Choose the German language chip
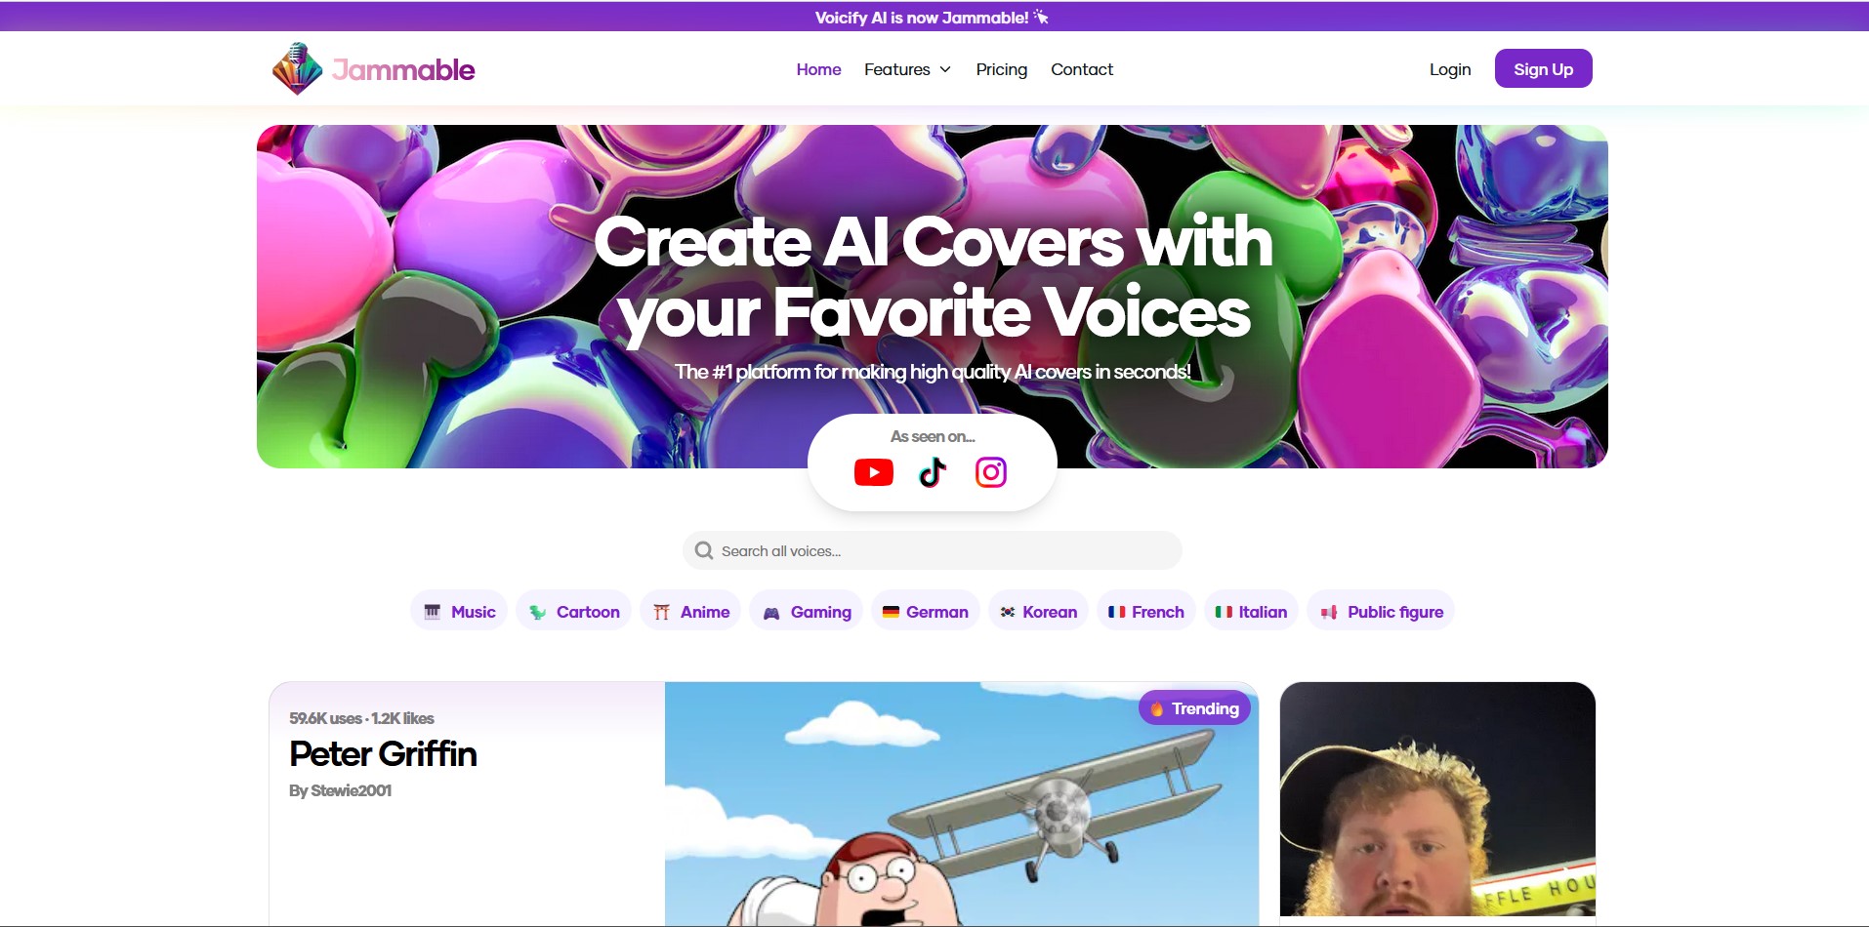 [x=926, y=611]
